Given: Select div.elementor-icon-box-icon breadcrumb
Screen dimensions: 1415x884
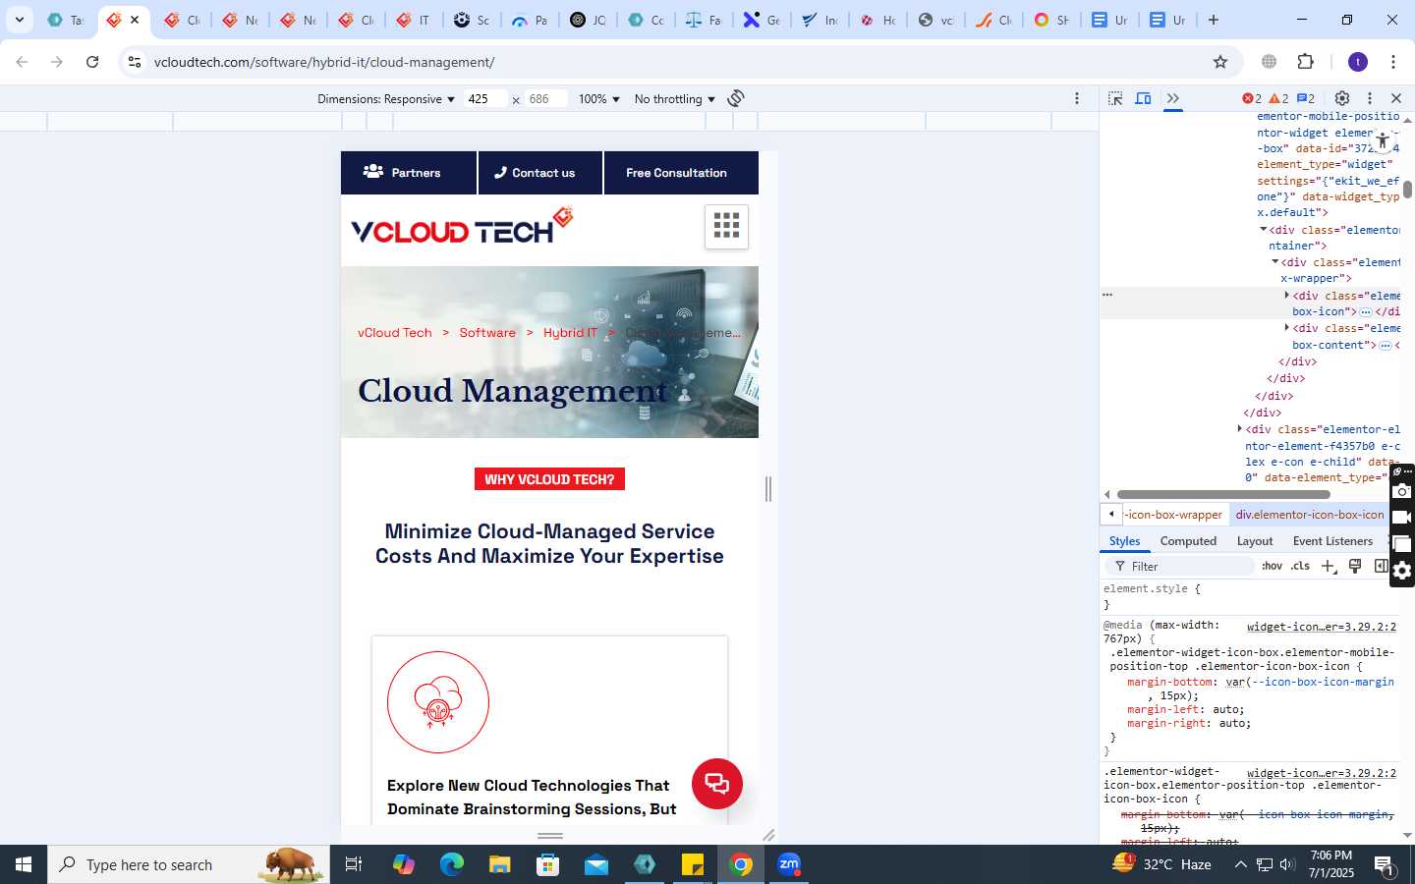Looking at the screenshot, I should 1310,515.
